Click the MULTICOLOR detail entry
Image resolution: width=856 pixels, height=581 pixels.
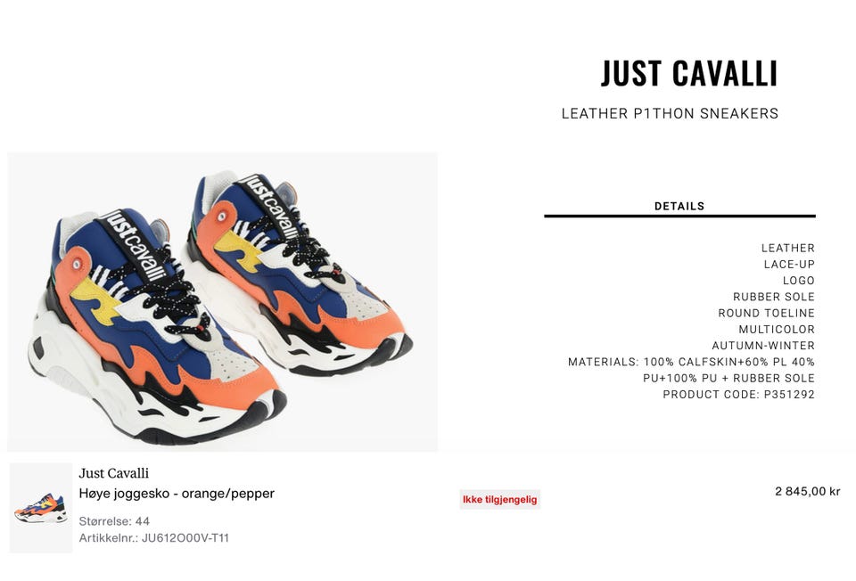(x=777, y=330)
